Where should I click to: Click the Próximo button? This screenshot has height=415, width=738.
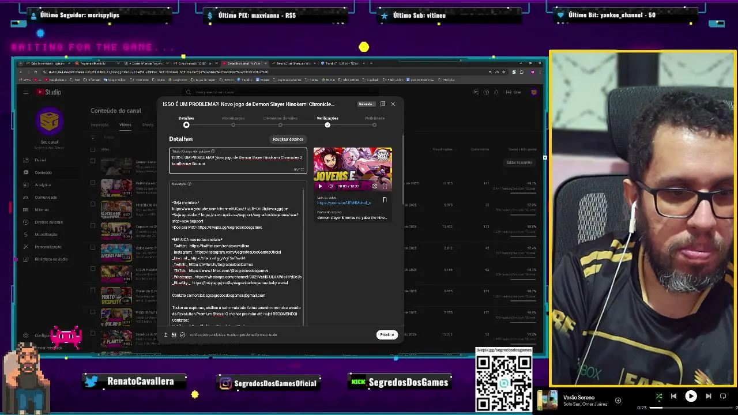(387, 335)
